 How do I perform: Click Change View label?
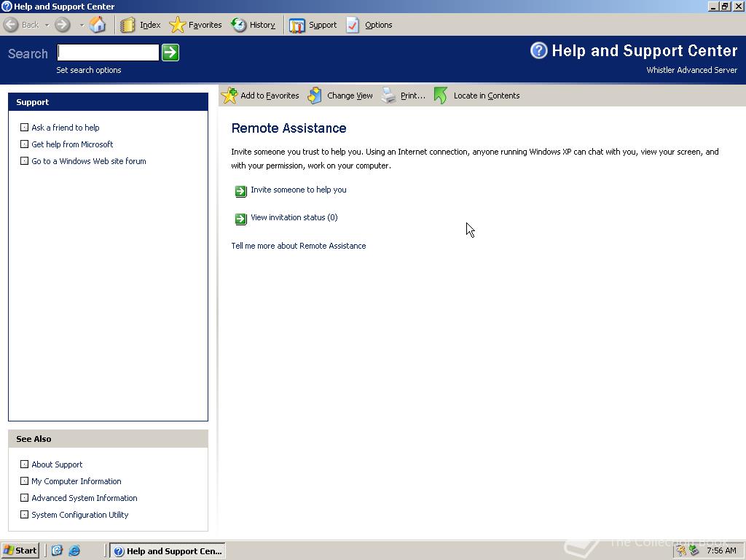[350, 96]
